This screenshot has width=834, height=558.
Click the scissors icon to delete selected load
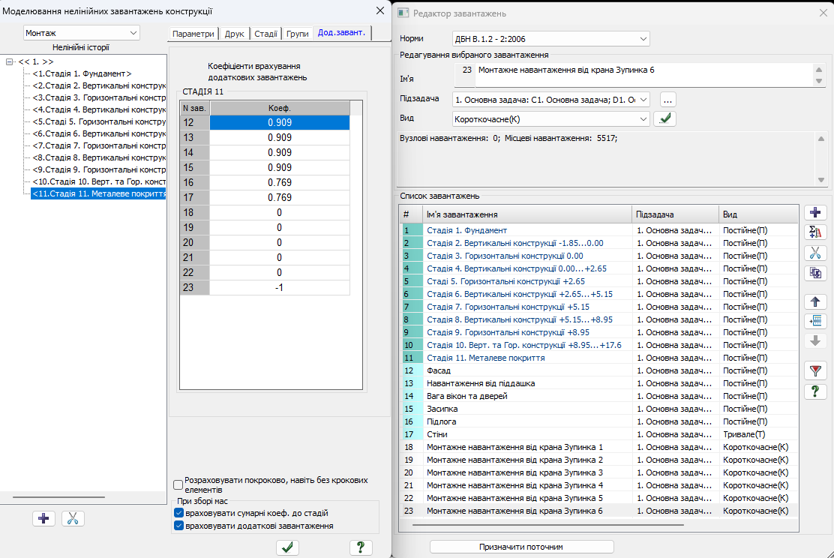pos(814,253)
